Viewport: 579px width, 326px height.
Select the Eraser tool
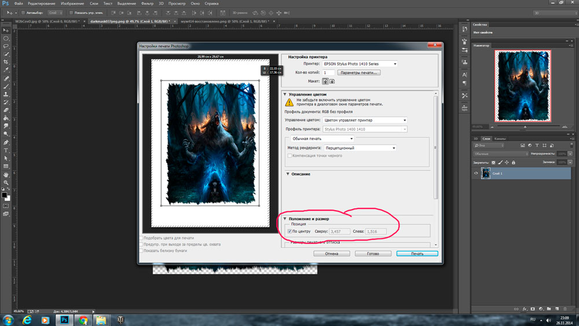click(x=6, y=110)
